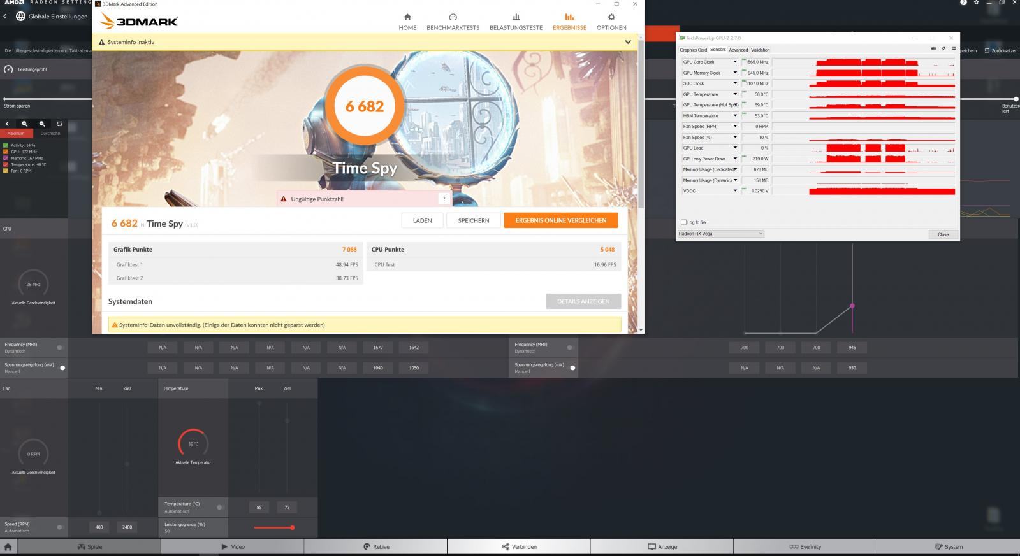Switch to Graphics Card tab in GPU-Z

click(693, 50)
